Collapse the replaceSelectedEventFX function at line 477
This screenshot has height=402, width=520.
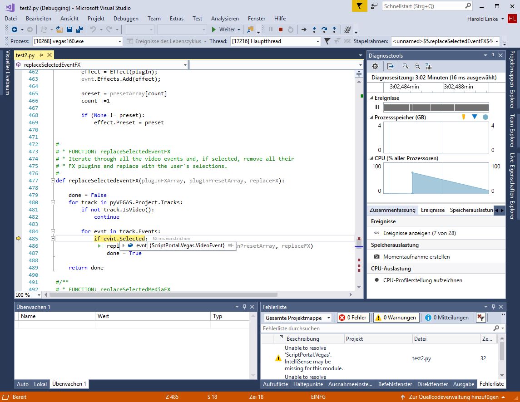53,181
